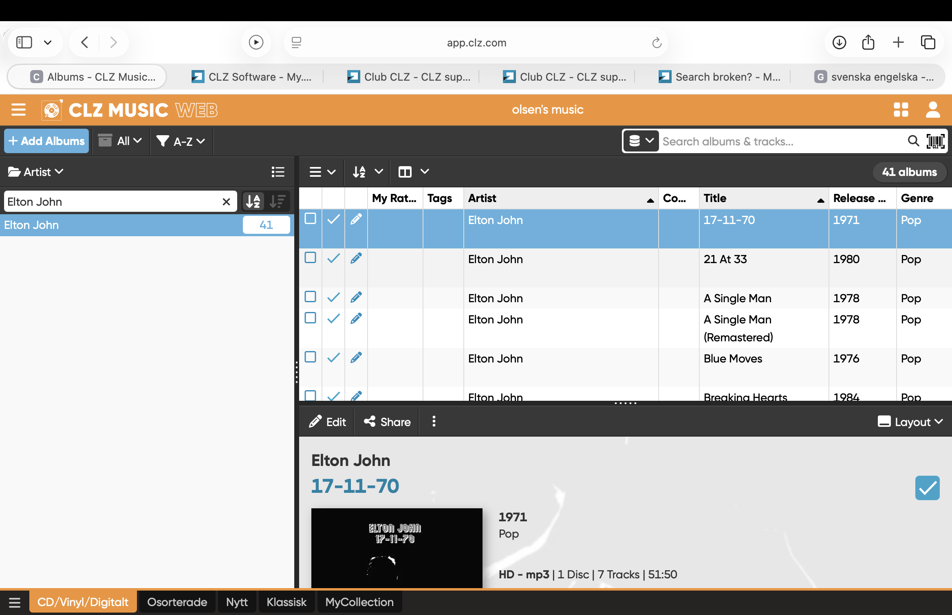Select the checkbox for the Blue Moves row
Screen dimensions: 952x615
click(311, 357)
